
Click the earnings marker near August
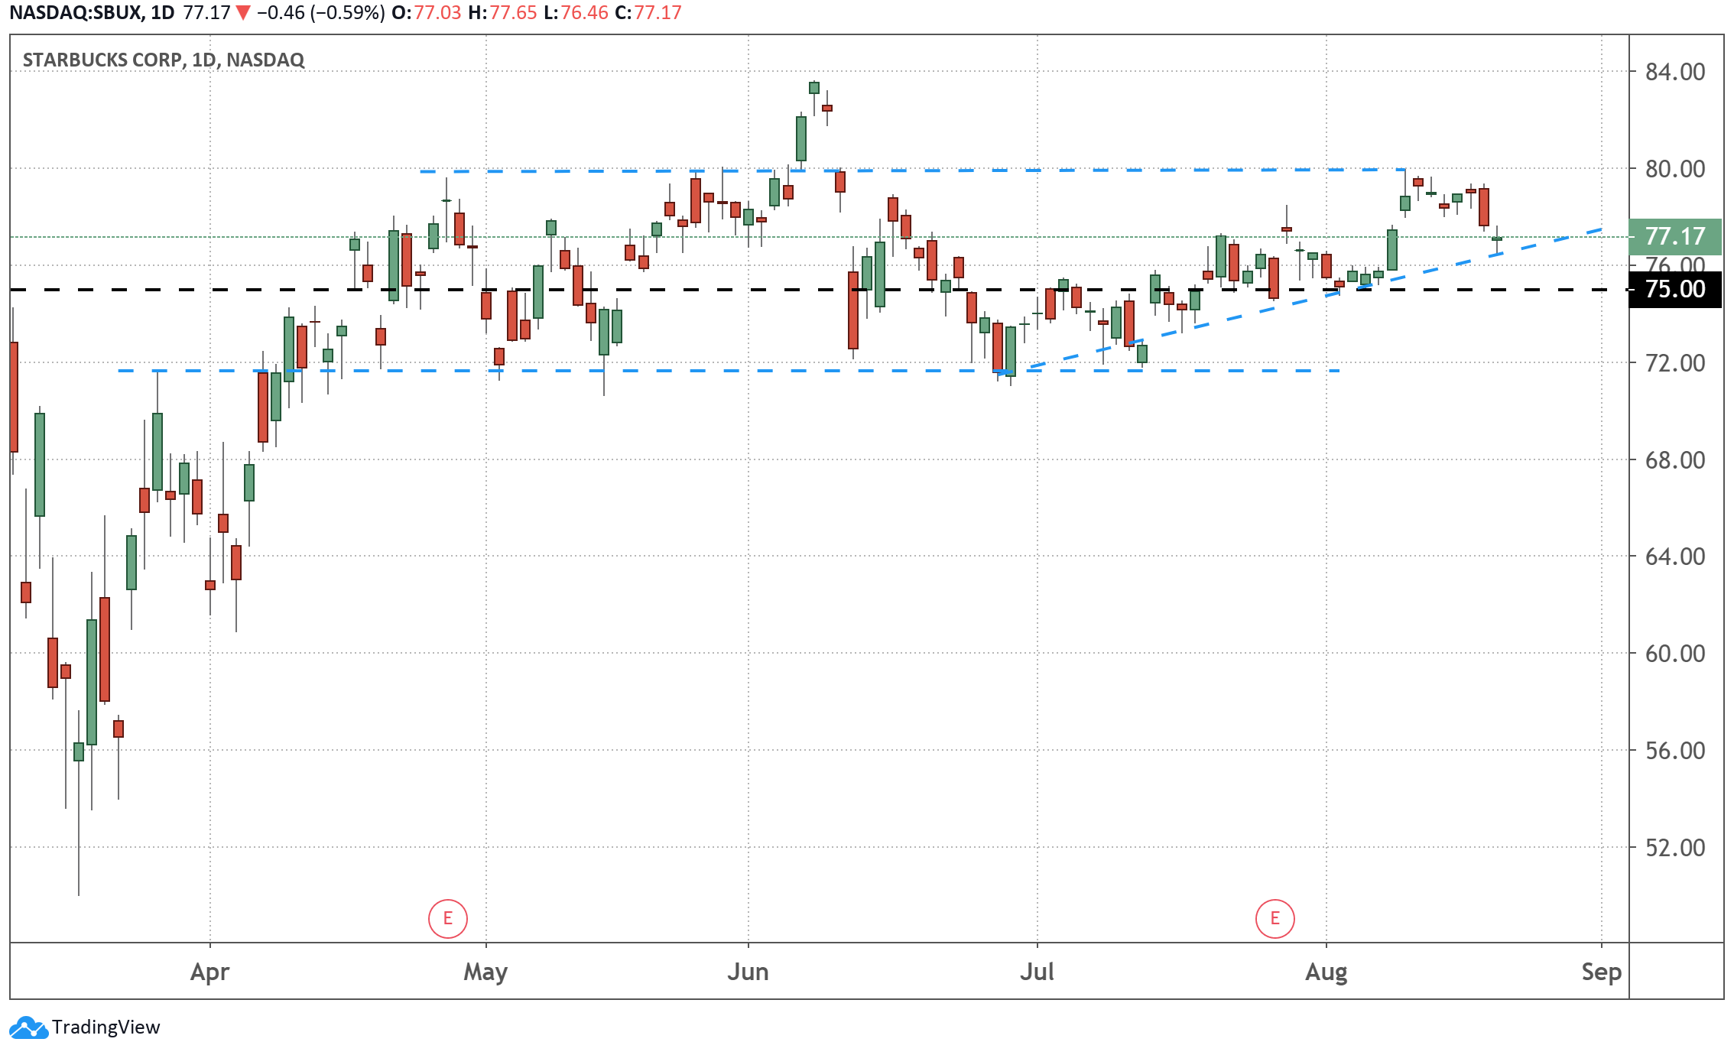click(x=1275, y=918)
